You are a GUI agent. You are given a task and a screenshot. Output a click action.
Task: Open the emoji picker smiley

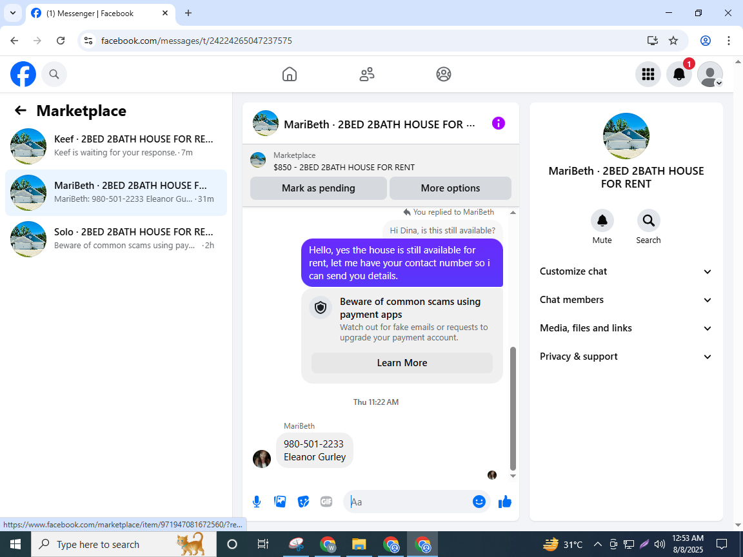pos(479,502)
